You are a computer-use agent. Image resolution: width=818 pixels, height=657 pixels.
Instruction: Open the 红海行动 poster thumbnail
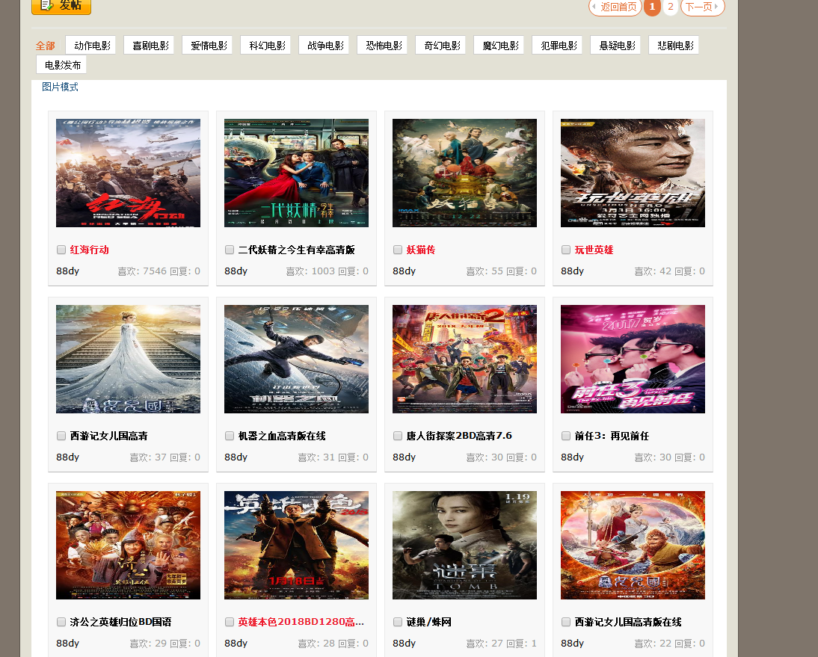[129, 173]
